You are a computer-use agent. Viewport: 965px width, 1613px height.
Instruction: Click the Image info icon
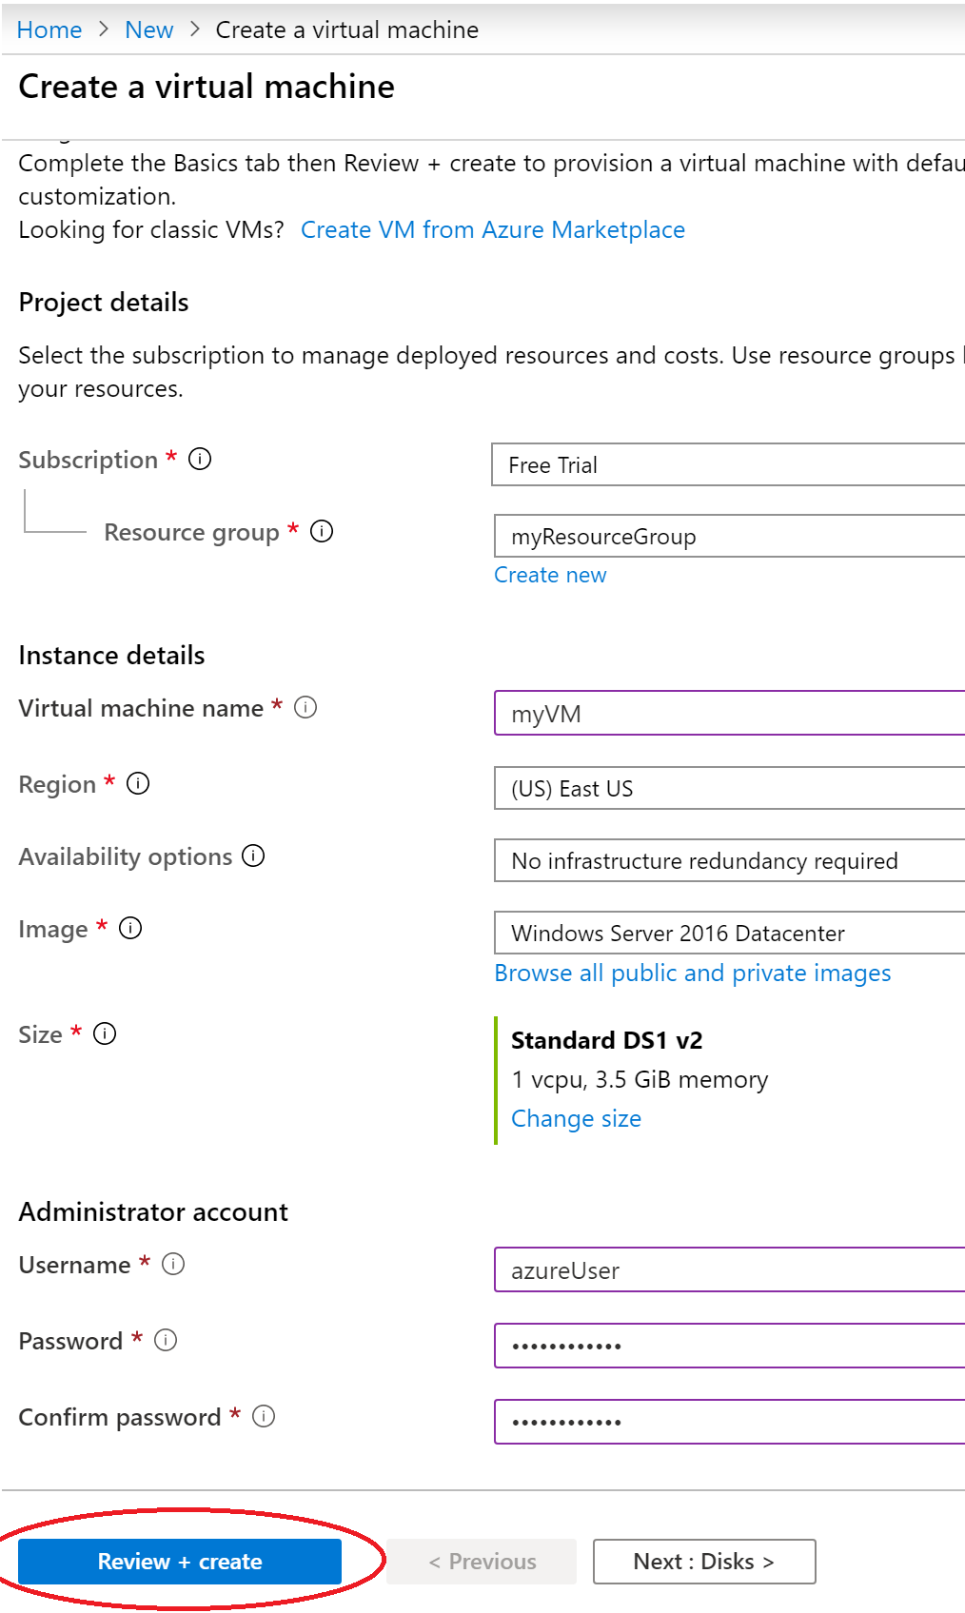point(130,929)
